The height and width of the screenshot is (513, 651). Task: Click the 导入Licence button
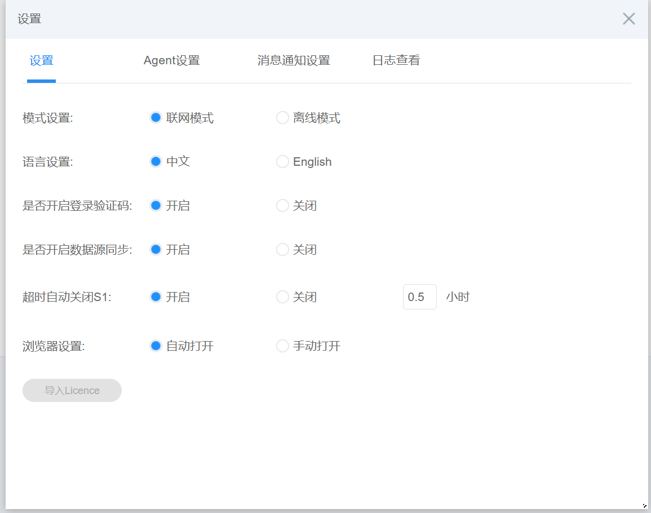click(x=72, y=391)
